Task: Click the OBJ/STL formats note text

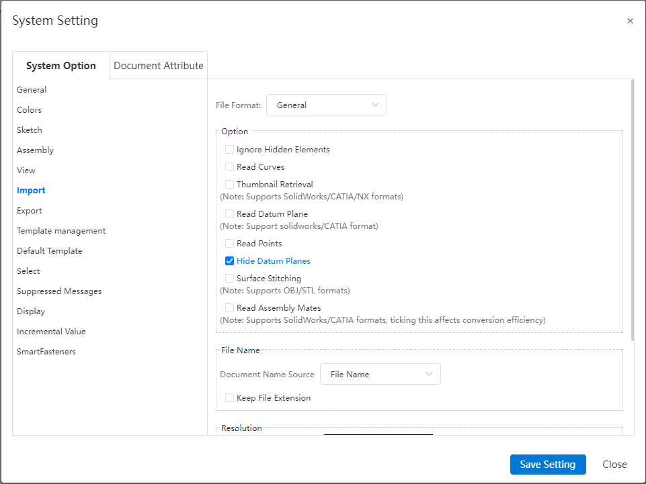Action: click(x=285, y=291)
